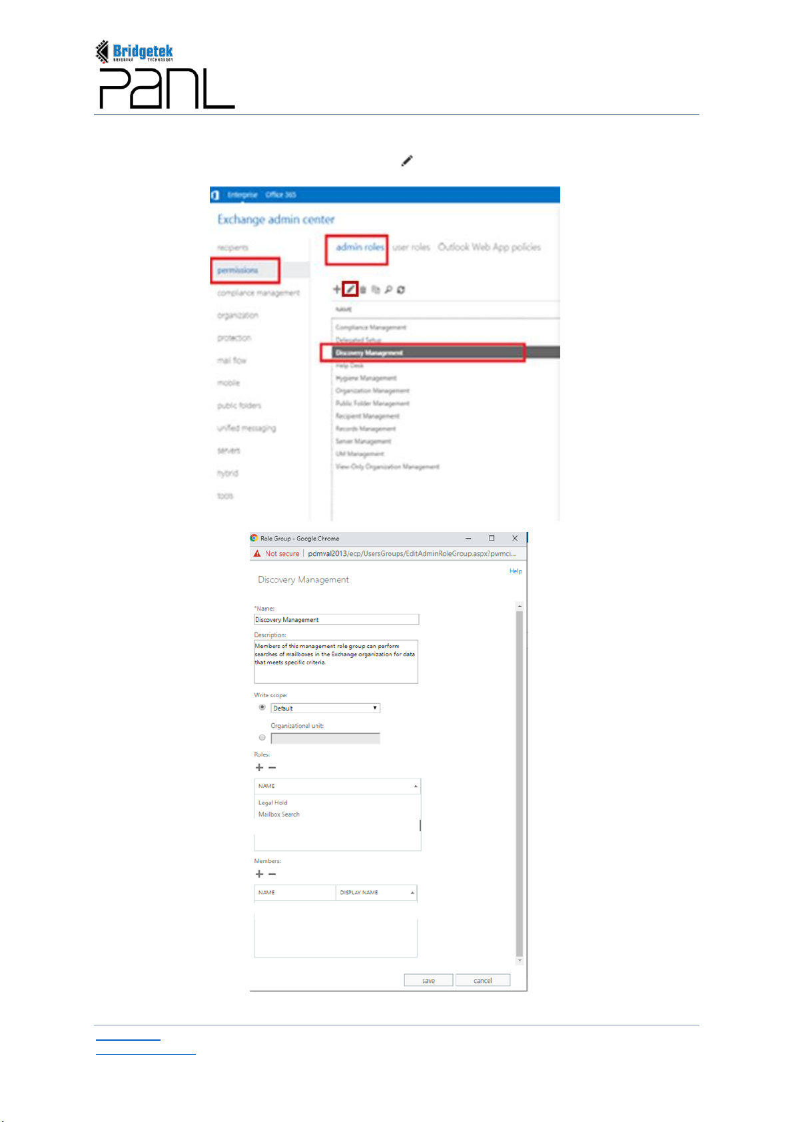Open mail flow in the left navigation
The width and height of the screenshot is (794, 1122).
point(231,361)
